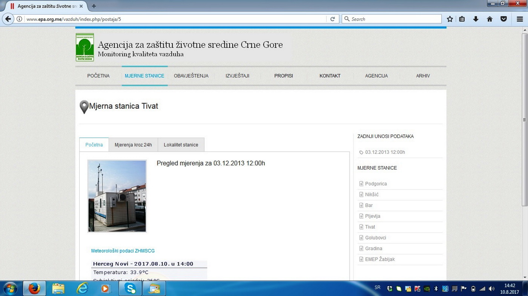Click the vertical page scrollbar thumb
This screenshot has width=528, height=296.
(x=525, y=120)
